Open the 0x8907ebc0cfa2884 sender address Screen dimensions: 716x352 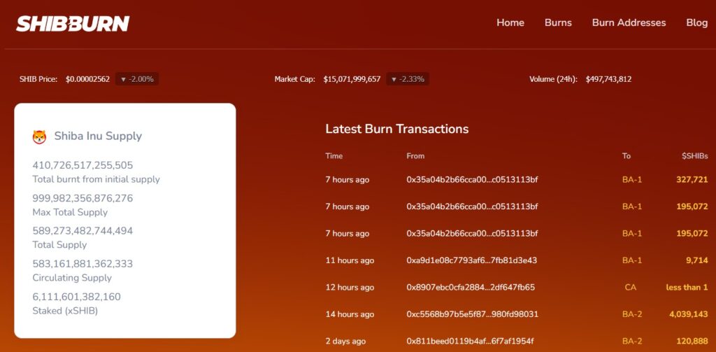pyautogui.click(x=471, y=288)
